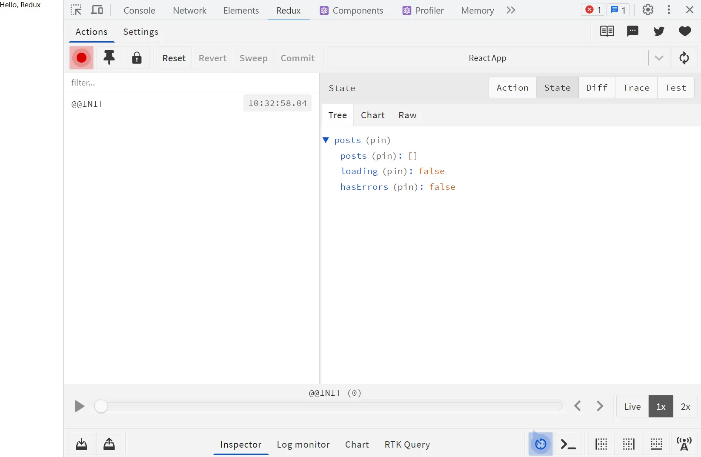Open the Twitter bird icon
The height and width of the screenshot is (457, 701).
pos(659,31)
